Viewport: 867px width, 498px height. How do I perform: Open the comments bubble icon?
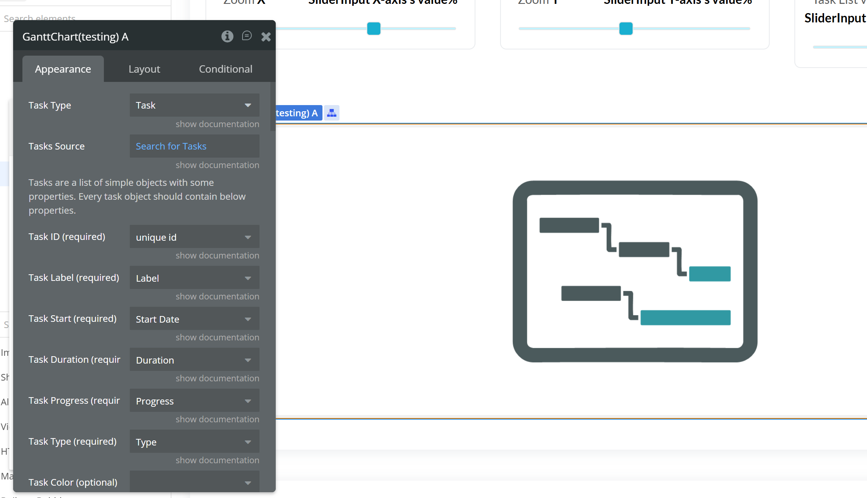(247, 36)
